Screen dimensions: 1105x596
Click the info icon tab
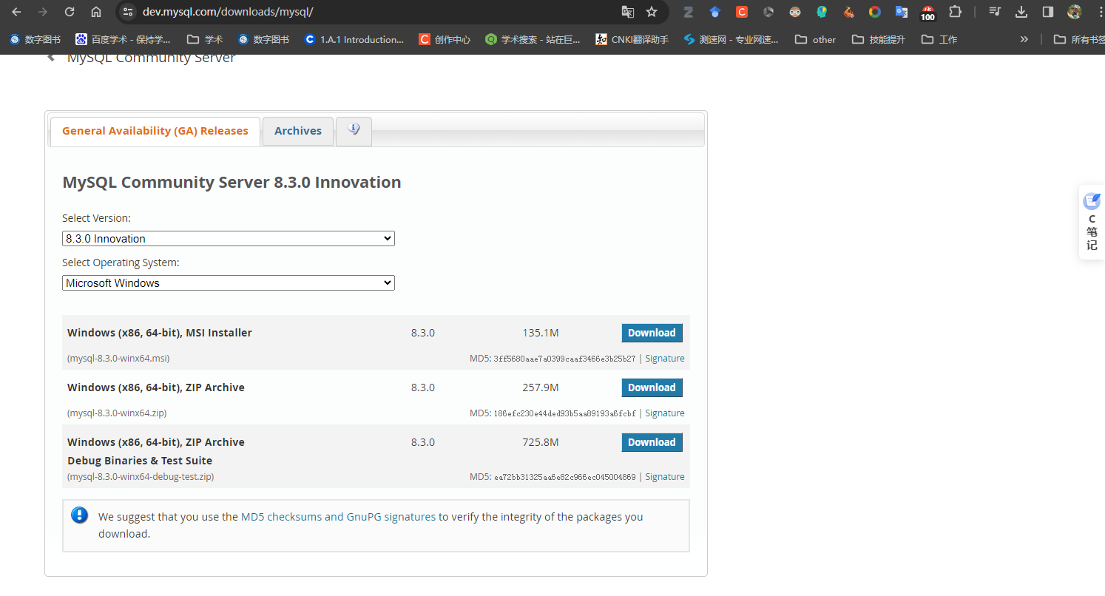[x=354, y=131]
